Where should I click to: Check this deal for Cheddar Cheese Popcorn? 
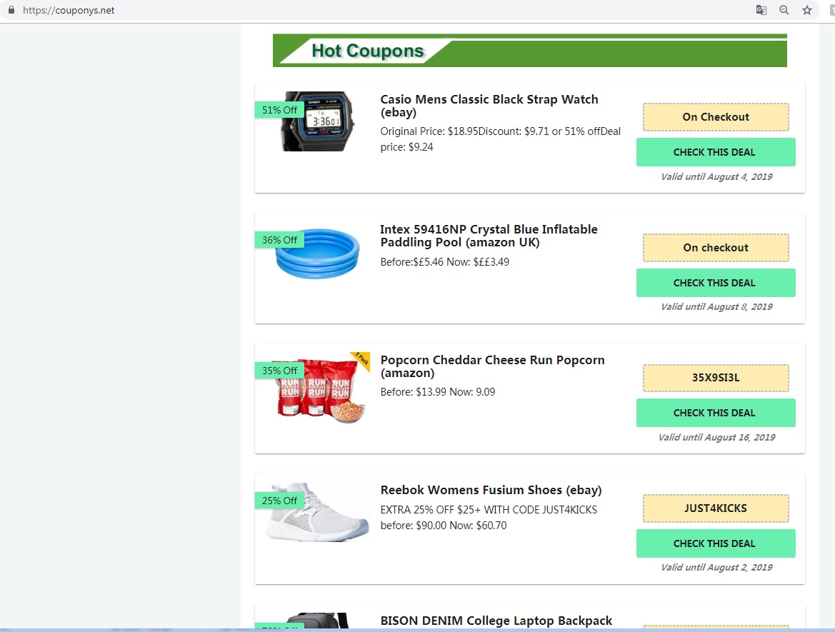[716, 413]
